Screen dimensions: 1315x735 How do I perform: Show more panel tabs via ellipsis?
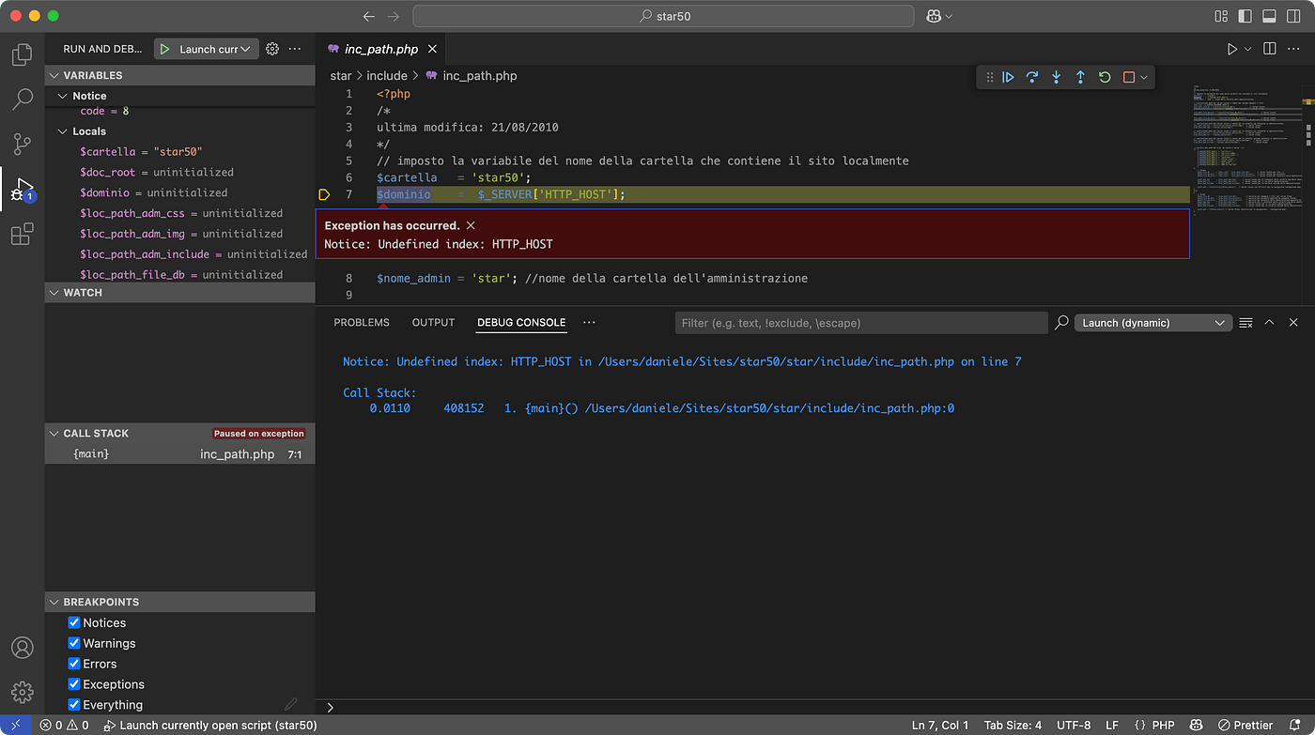click(x=589, y=323)
